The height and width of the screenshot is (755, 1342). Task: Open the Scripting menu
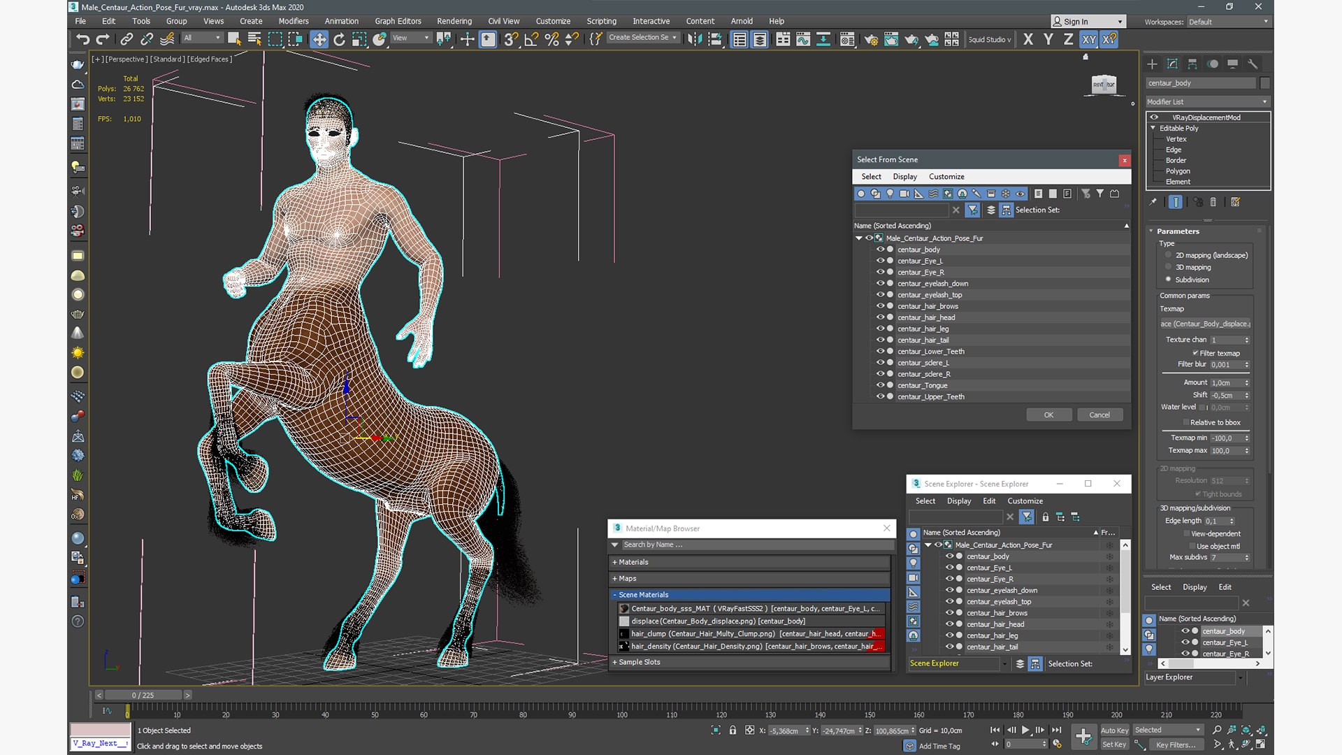click(601, 21)
